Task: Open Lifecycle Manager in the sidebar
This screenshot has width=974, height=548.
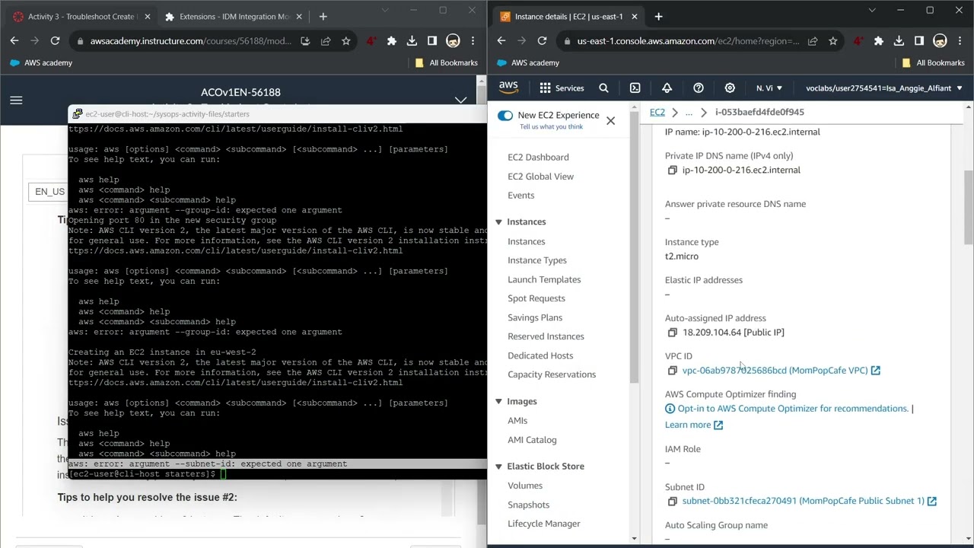Action: pyautogui.click(x=543, y=524)
